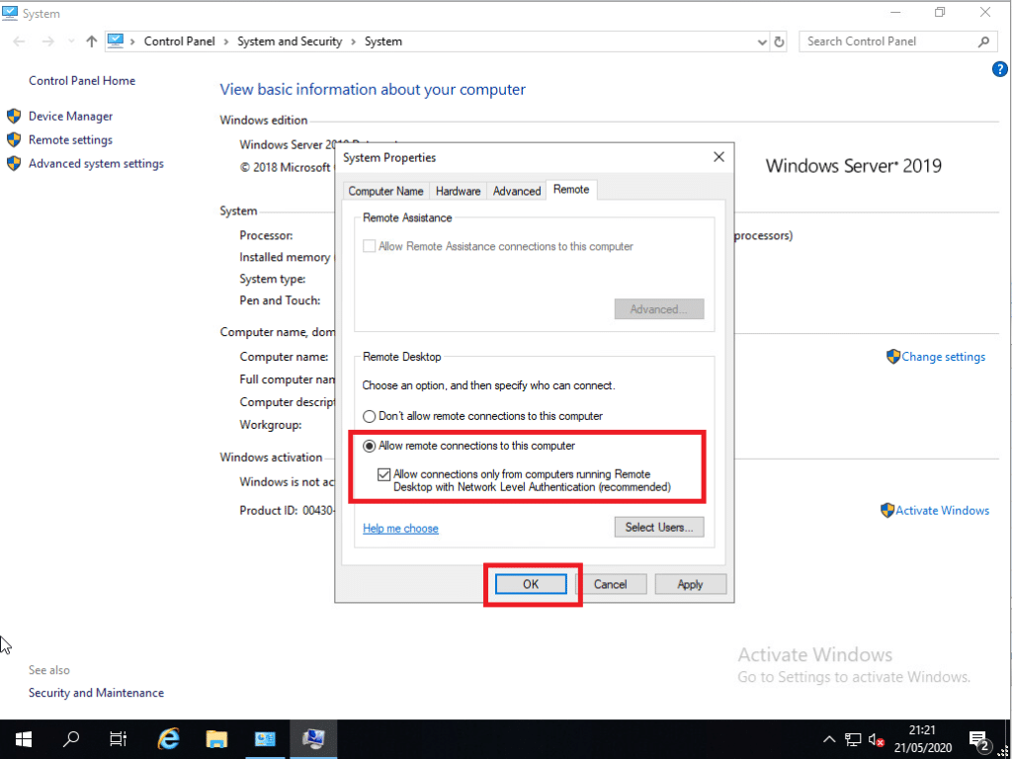Open the notification center icon

click(x=979, y=739)
